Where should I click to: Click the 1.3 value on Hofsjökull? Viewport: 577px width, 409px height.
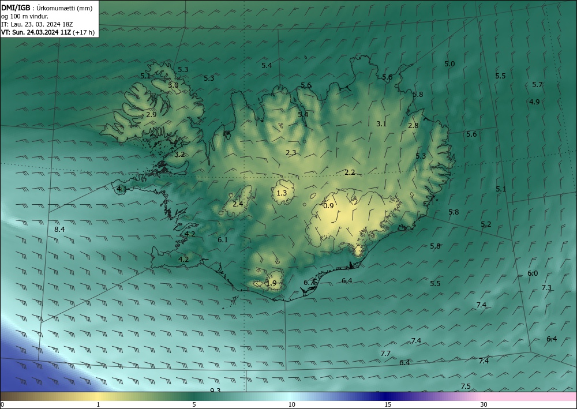(282, 193)
